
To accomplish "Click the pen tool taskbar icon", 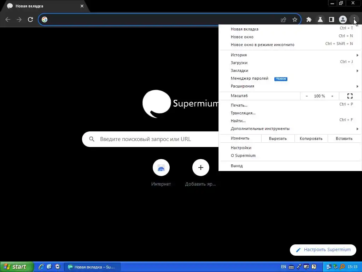I will pos(299,267).
